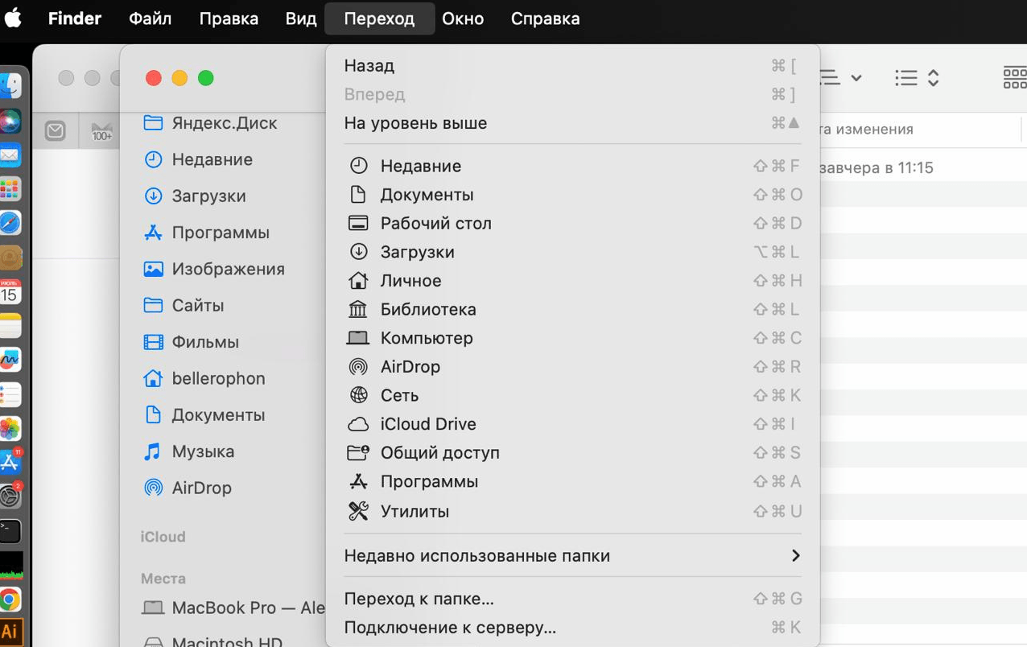The width and height of the screenshot is (1027, 647).
Task: Click the Компьютер laptop icon in menu
Action: tap(358, 338)
